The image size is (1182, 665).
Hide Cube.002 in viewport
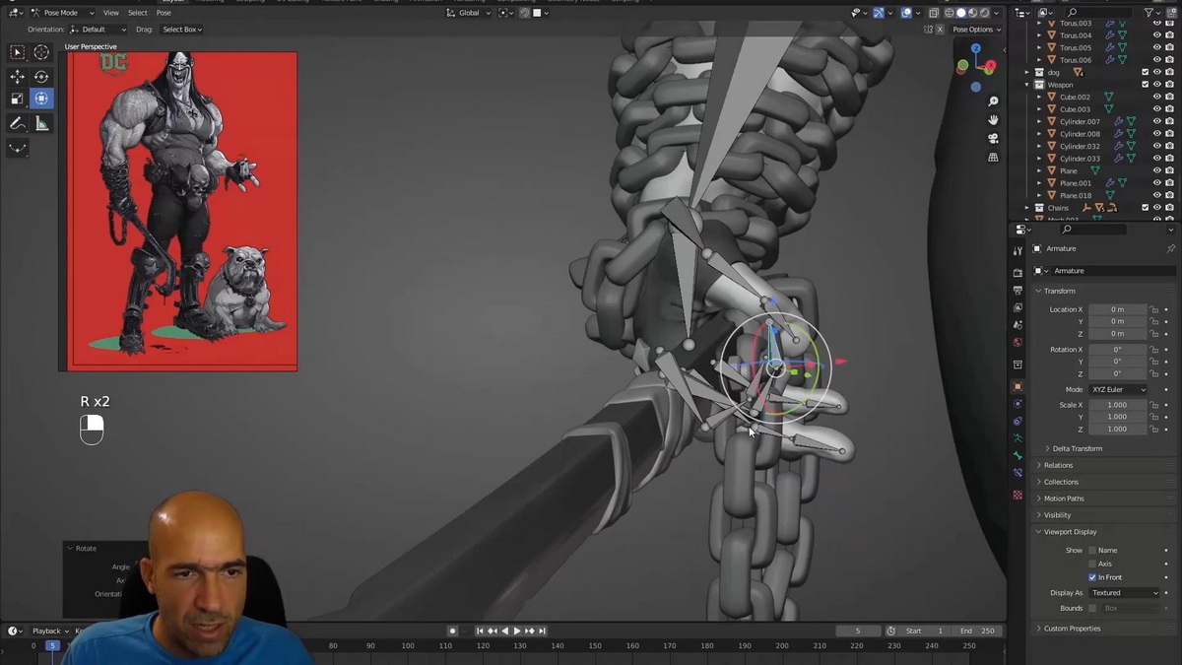tap(1157, 97)
